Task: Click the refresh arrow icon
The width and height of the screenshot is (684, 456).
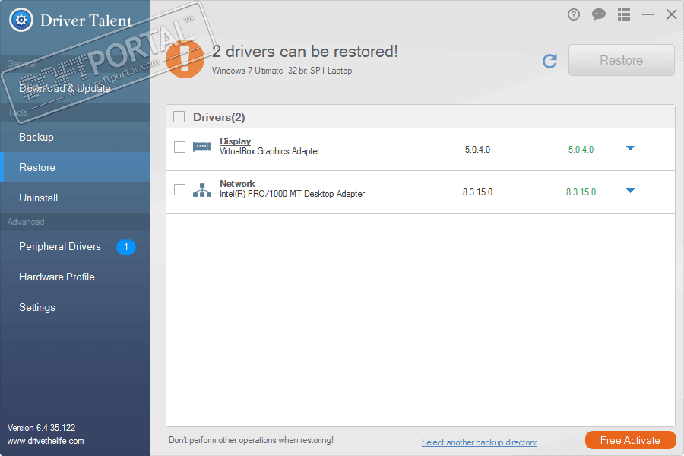Action: tap(549, 61)
